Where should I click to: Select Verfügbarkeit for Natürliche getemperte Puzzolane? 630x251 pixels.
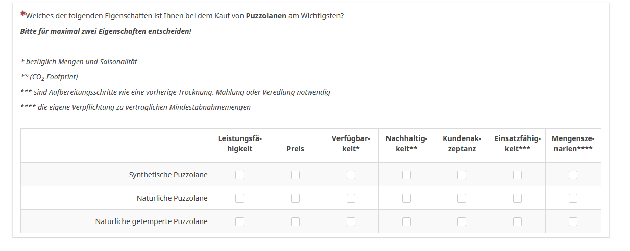[351, 221]
